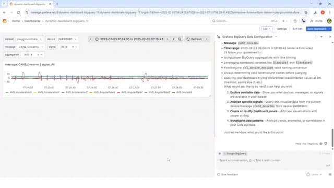Image resolution: width=334 pixels, height=188 pixels.
Task: Open browser tab search dropdown
Action: 4,4
